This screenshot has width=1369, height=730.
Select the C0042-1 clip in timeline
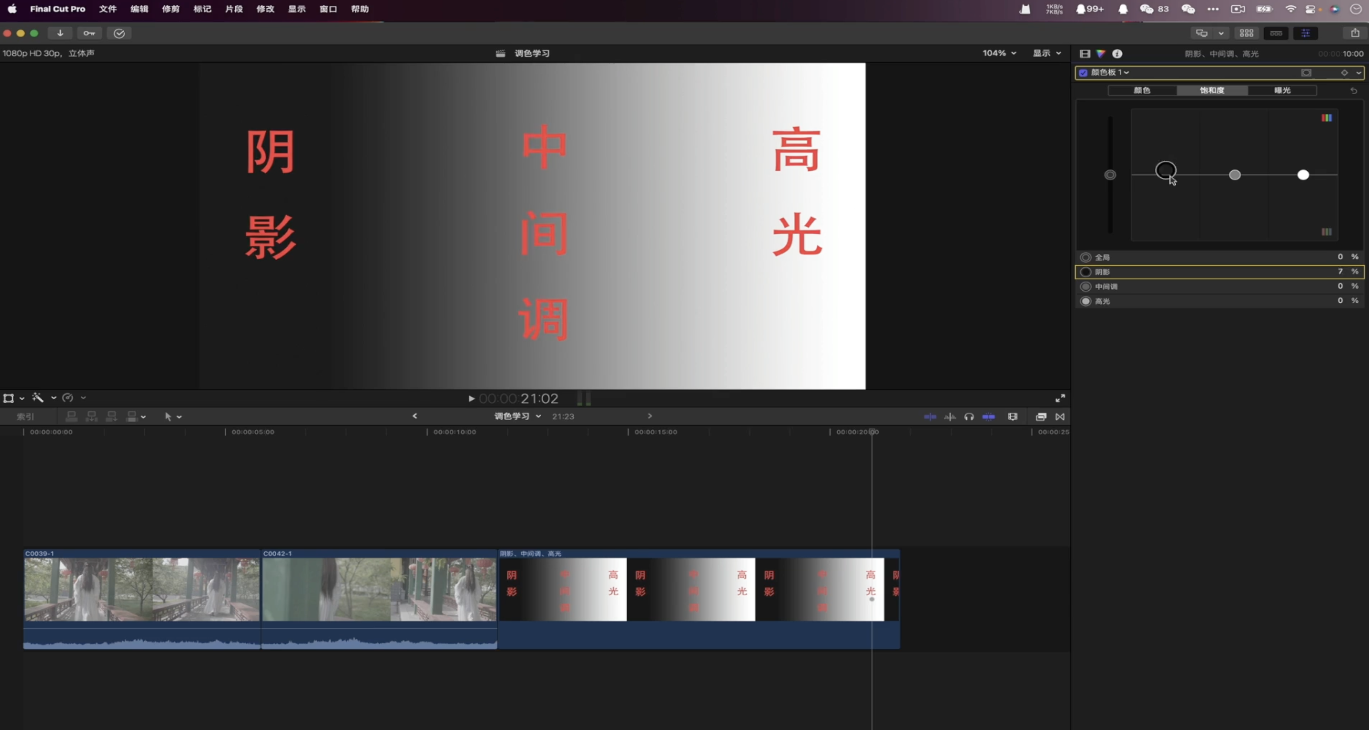click(378, 589)
